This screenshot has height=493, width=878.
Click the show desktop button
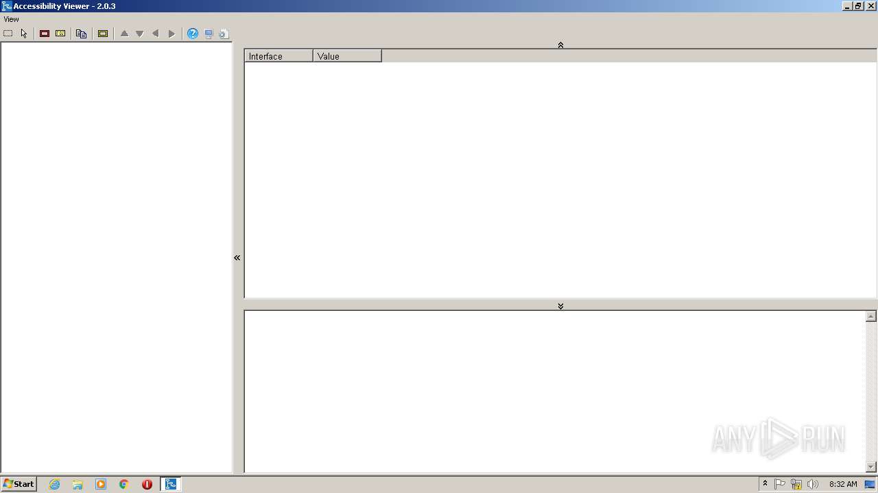[870, 484]
